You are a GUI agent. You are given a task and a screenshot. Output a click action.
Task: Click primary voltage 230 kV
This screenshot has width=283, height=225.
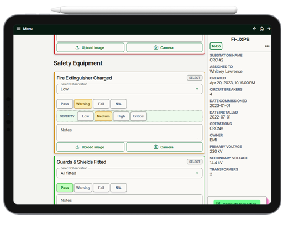coord(216,151)
